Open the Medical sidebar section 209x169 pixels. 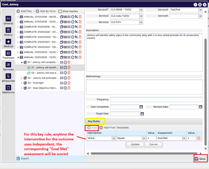click(x=8, y=43)
